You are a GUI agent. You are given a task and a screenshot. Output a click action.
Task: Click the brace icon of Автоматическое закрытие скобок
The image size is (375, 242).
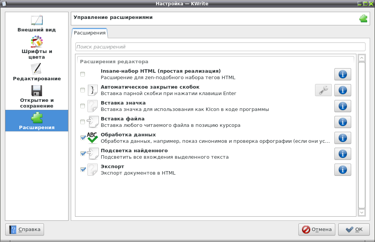[x=92, y=90]
